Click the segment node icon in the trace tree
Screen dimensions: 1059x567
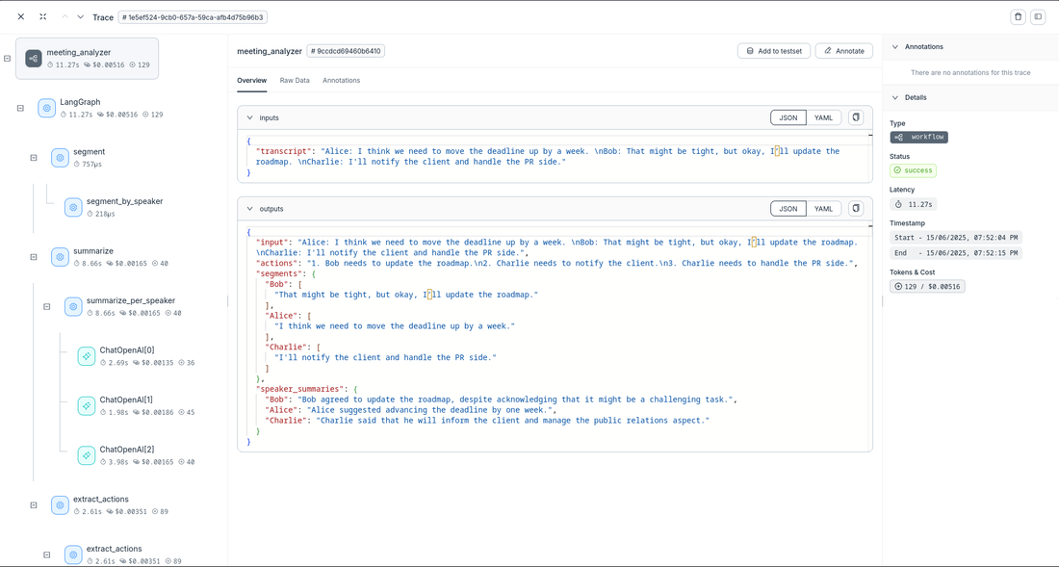point(60,157)
